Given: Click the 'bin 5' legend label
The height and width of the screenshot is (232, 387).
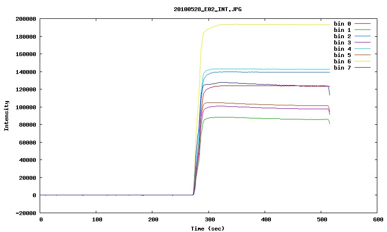Looking at the screenshot, I should click(342, 55).
